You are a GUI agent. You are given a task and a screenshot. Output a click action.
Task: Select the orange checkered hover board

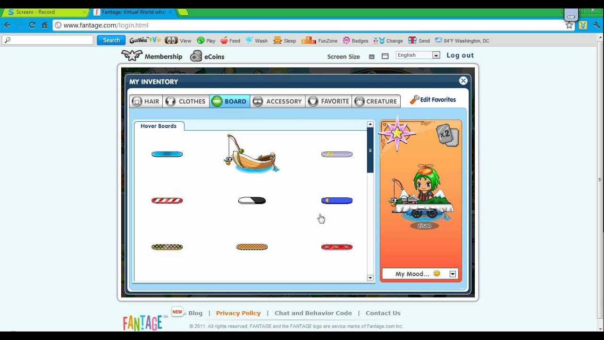point(252,247)
